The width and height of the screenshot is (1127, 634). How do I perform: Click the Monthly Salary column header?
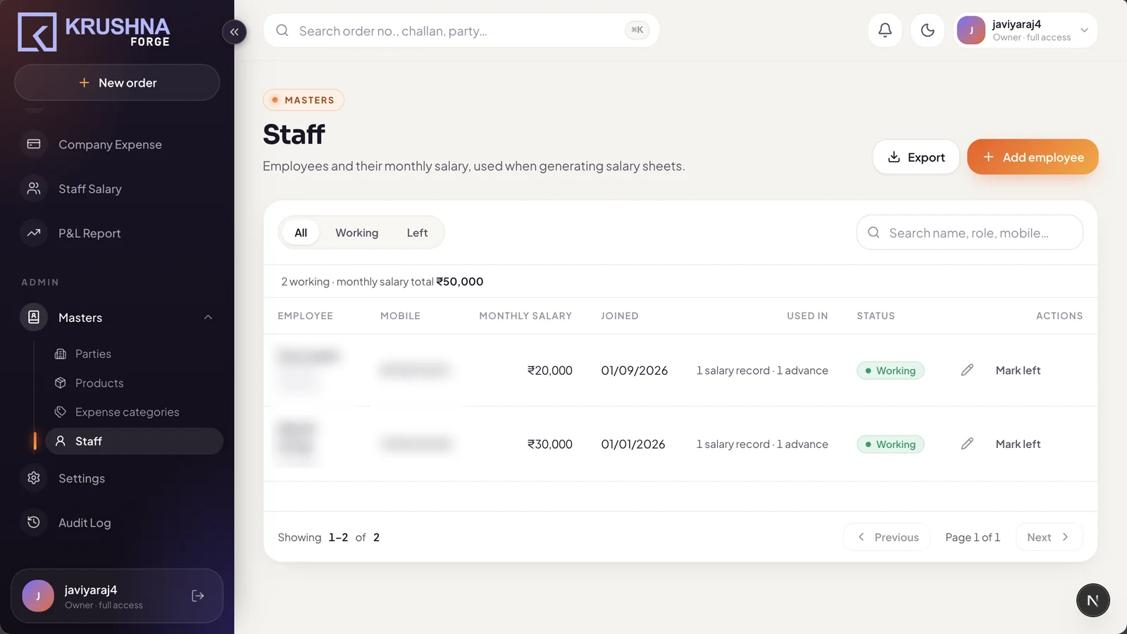point(525,316)
